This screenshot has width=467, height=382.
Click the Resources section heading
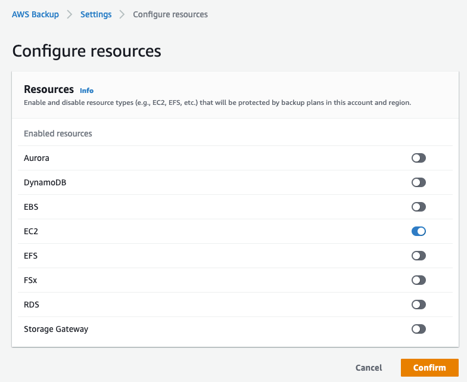pos(49,89)
